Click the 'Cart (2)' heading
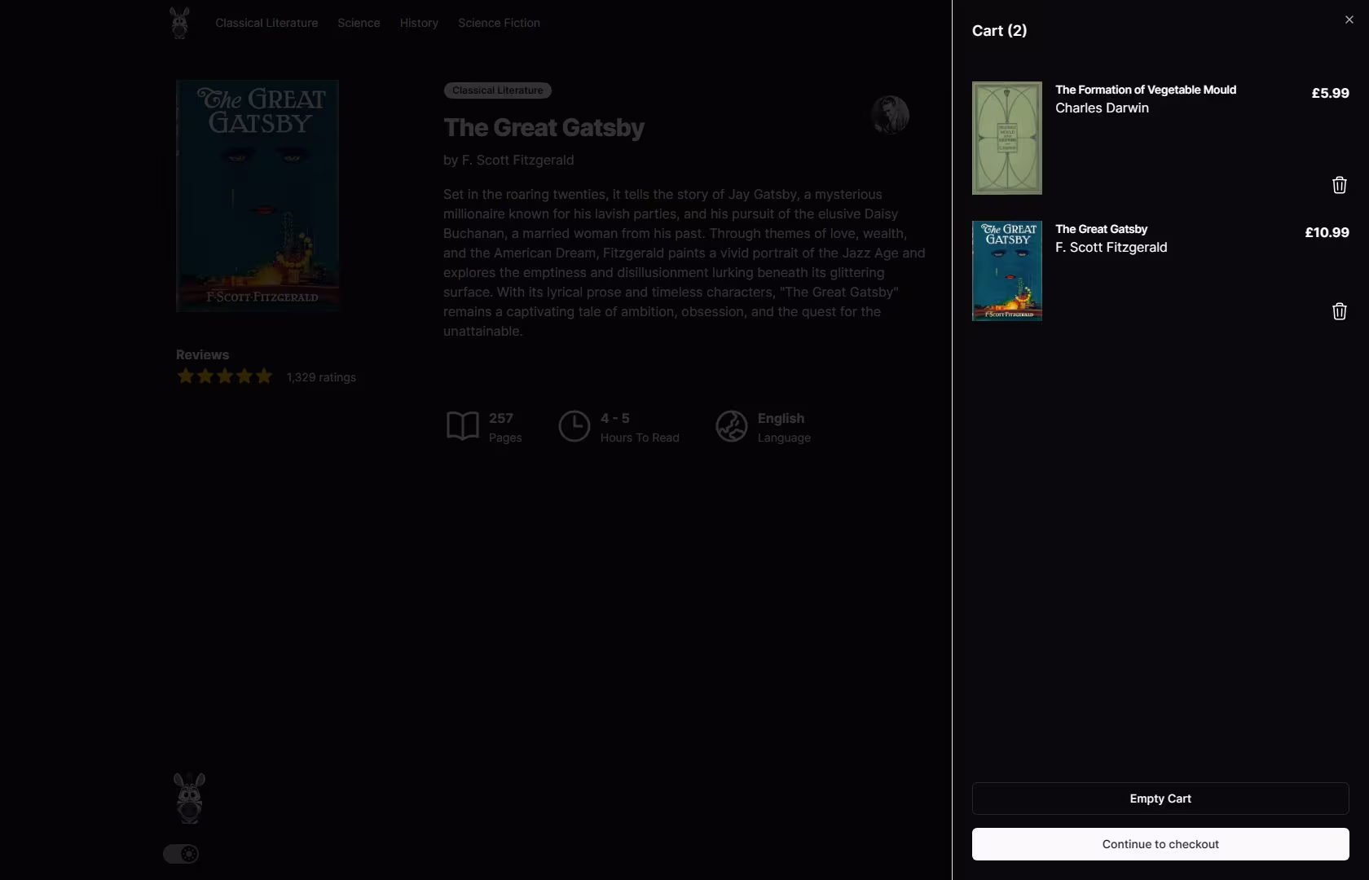Viewport: 1369px width, 880px height. coord(999,31)
